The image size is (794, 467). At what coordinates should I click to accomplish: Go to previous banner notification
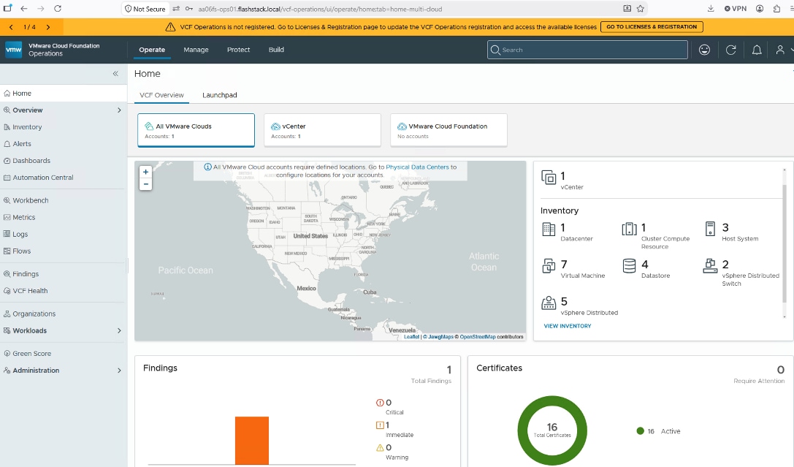point(11,27)
